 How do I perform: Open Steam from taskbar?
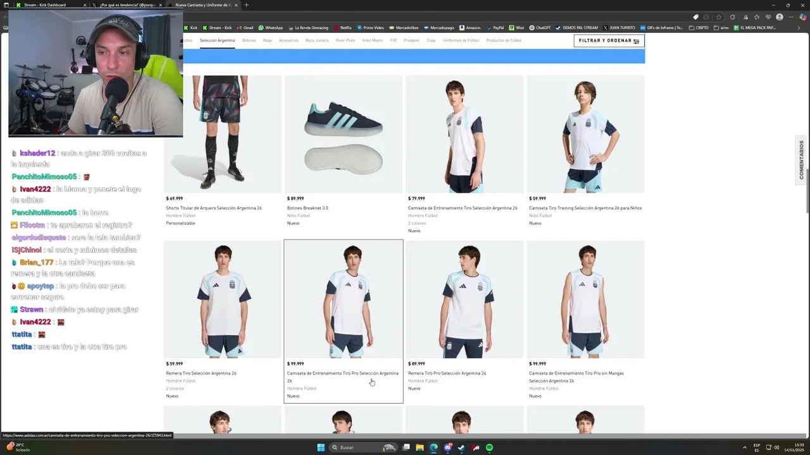tap(461, 447)
